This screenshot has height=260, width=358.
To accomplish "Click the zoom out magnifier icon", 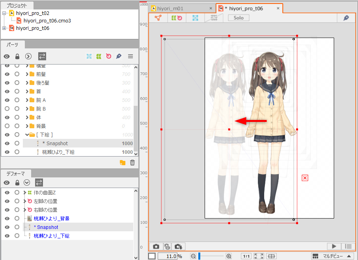I will [x=193, y=256].
